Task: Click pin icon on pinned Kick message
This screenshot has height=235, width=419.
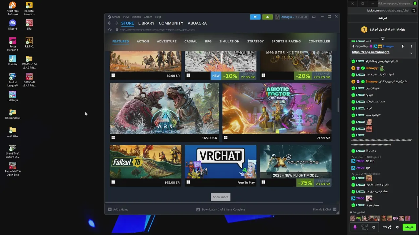Action: click(x=403, y=46)
